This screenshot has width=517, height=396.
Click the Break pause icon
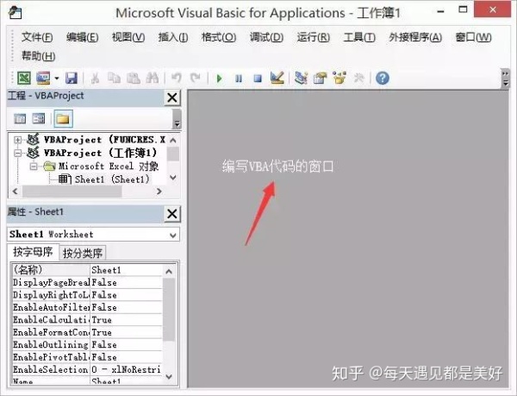239,79
